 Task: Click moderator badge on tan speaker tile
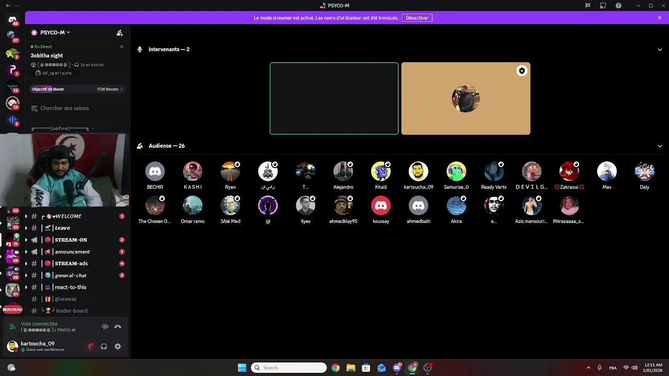[522, 71]
